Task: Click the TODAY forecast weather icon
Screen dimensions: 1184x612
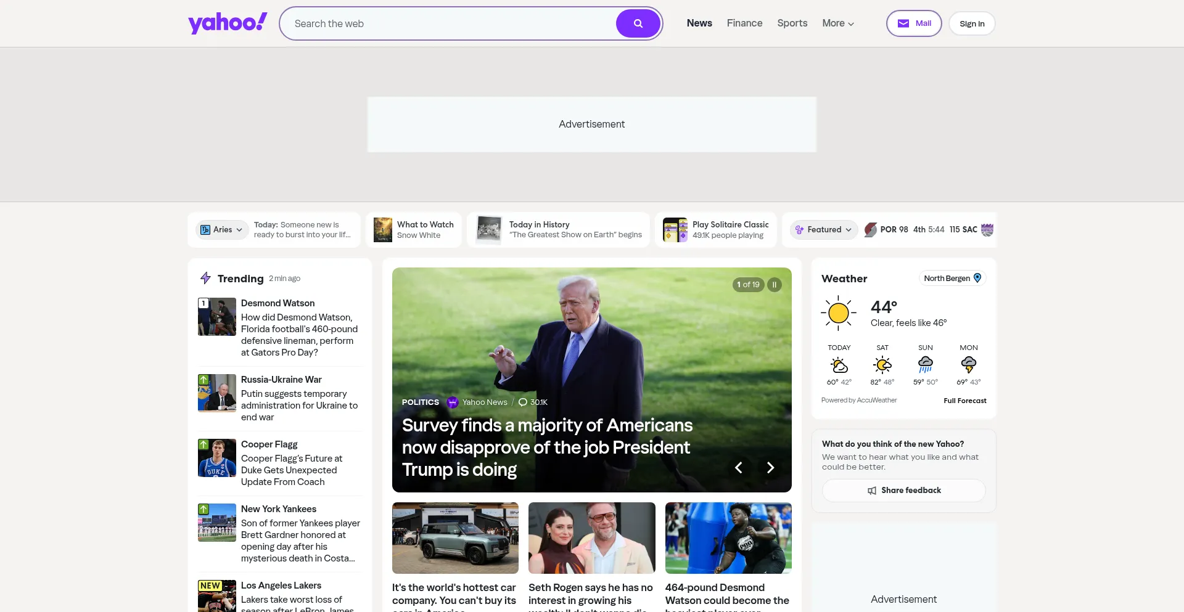Action: 839,365
